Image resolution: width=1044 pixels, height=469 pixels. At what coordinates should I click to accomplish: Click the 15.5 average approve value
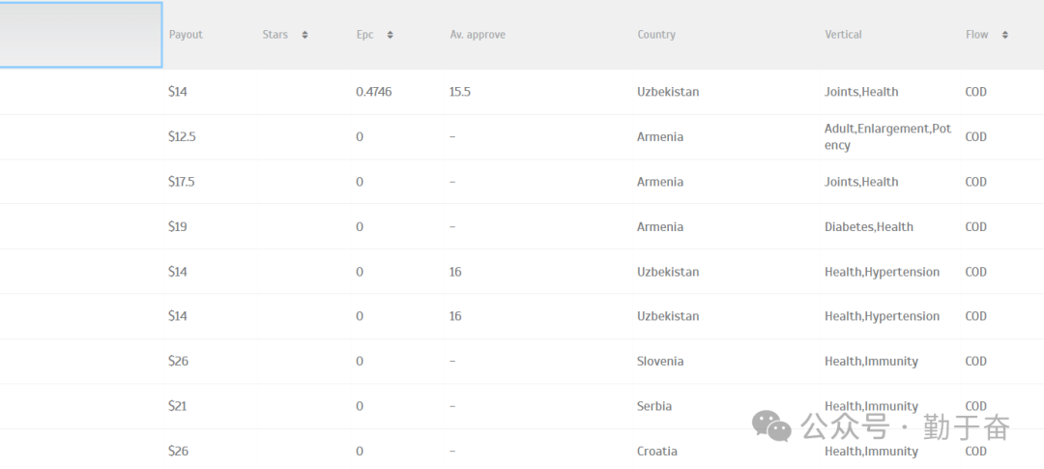(x=460, y=92)
